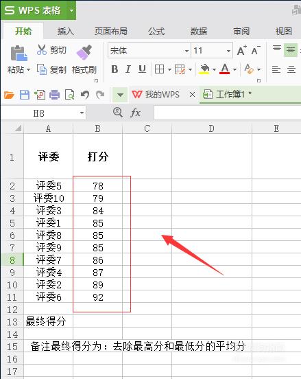Undo the last action

point(85,95)
